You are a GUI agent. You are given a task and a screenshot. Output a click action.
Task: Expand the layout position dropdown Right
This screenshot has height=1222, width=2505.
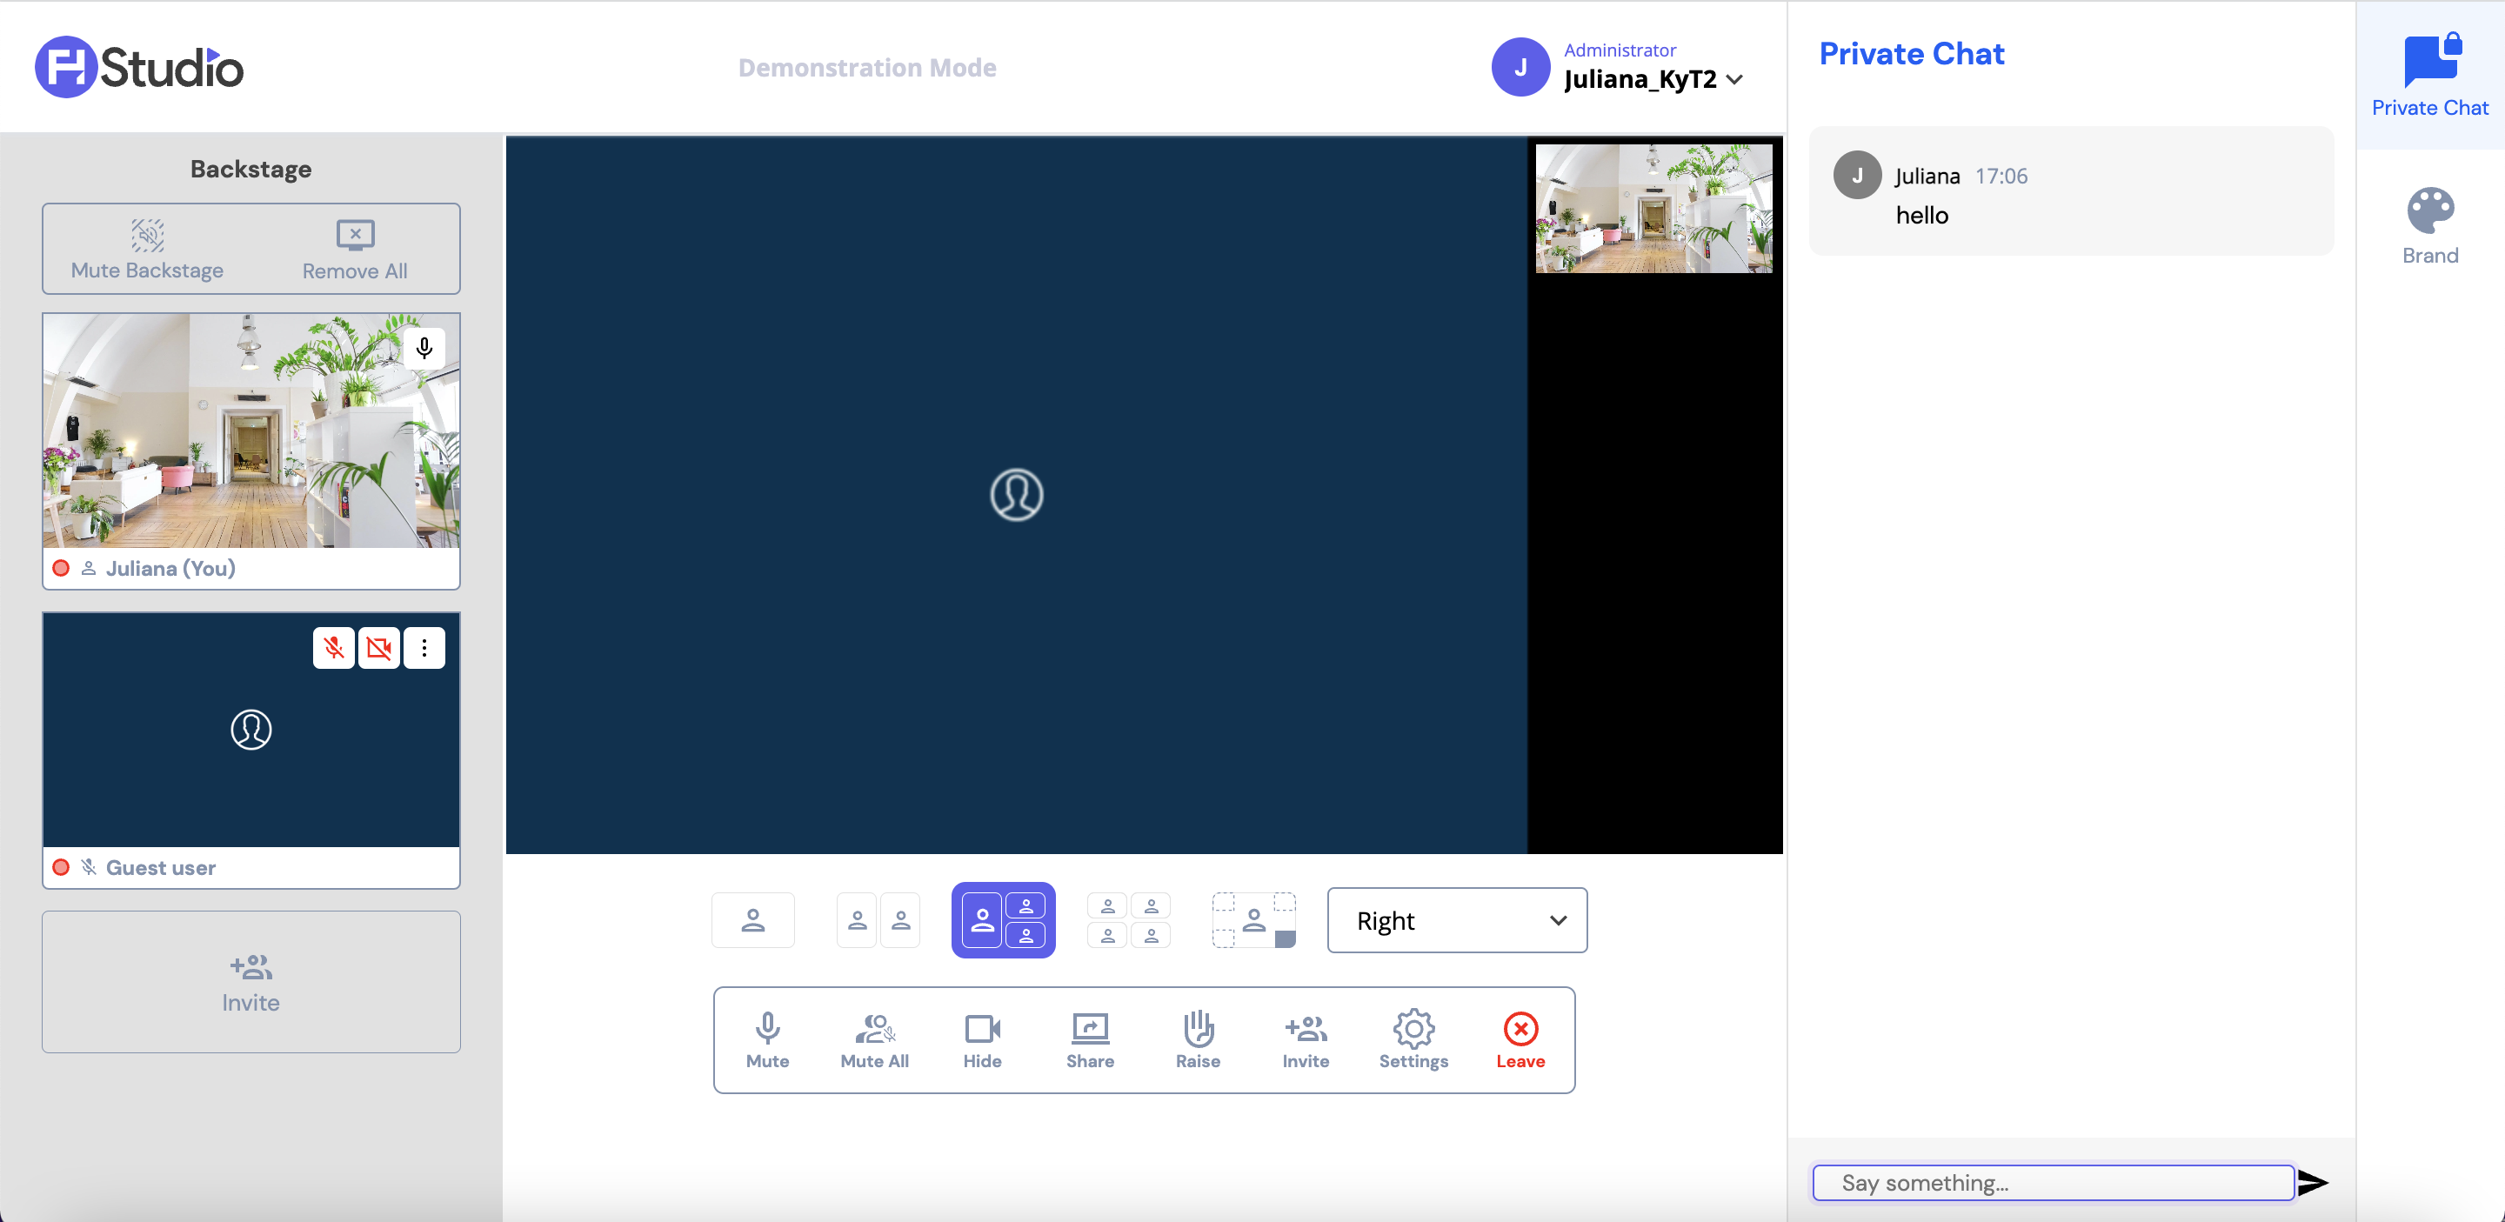click(1457, 920)
